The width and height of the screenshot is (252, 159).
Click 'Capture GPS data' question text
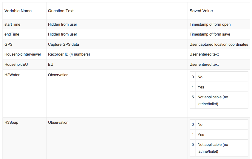(x=64, y=44)
